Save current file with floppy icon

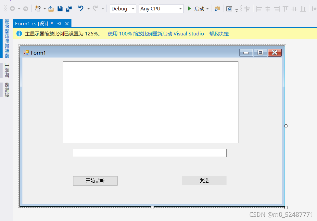(60, 9)
